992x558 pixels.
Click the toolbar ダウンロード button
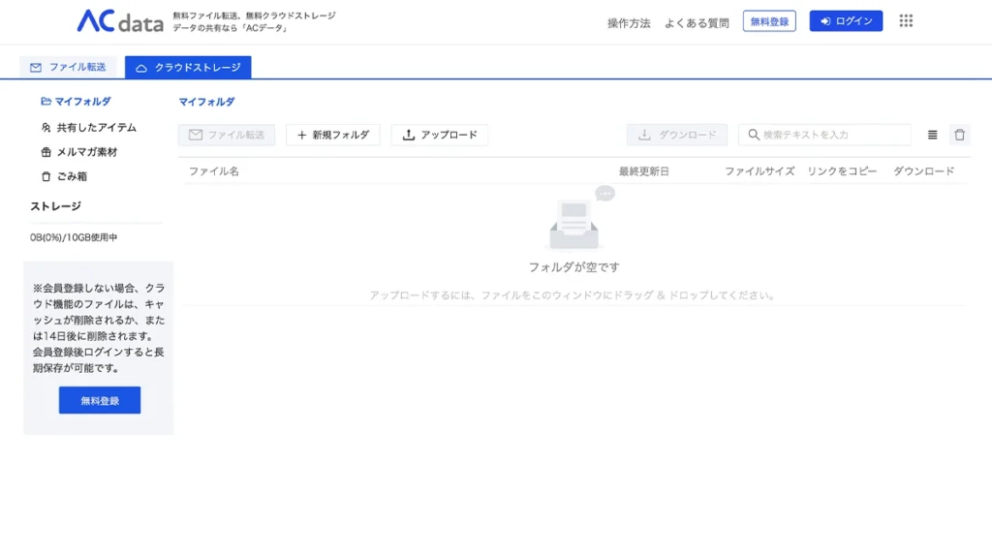[677, 135]
